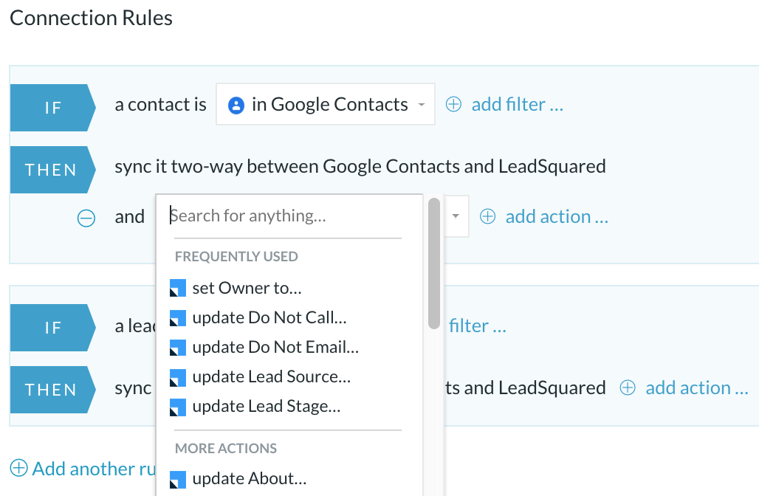Click the 'FREQUENTLY USED' section header
Image resolution: width=759 pixels, height=496 pixels.
(236, 256)
